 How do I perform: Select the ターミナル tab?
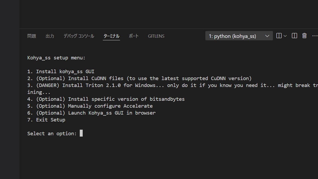[111, 36]
